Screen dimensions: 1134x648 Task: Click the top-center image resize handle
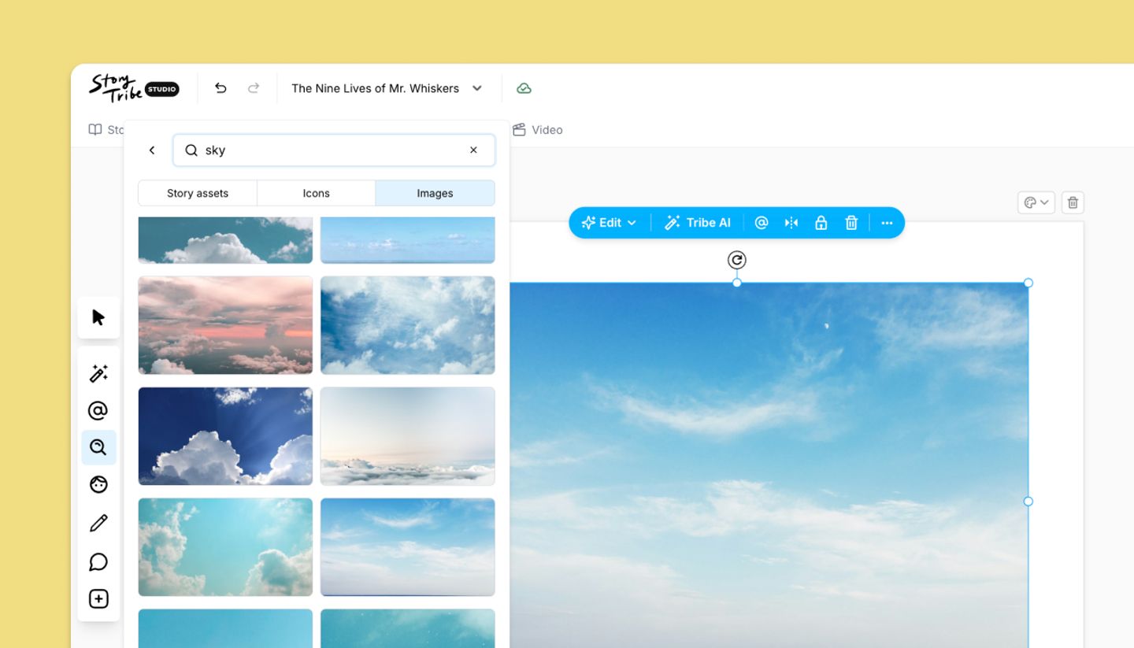coord(736,283)
